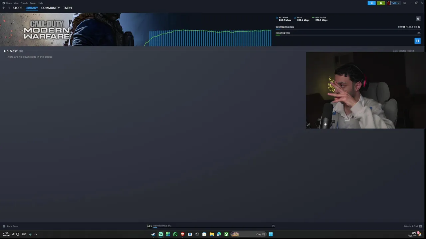Click the download size icon next to 148.5 GB
The image size is (426, 239).
pyautogui.click(x=419, y=27)
